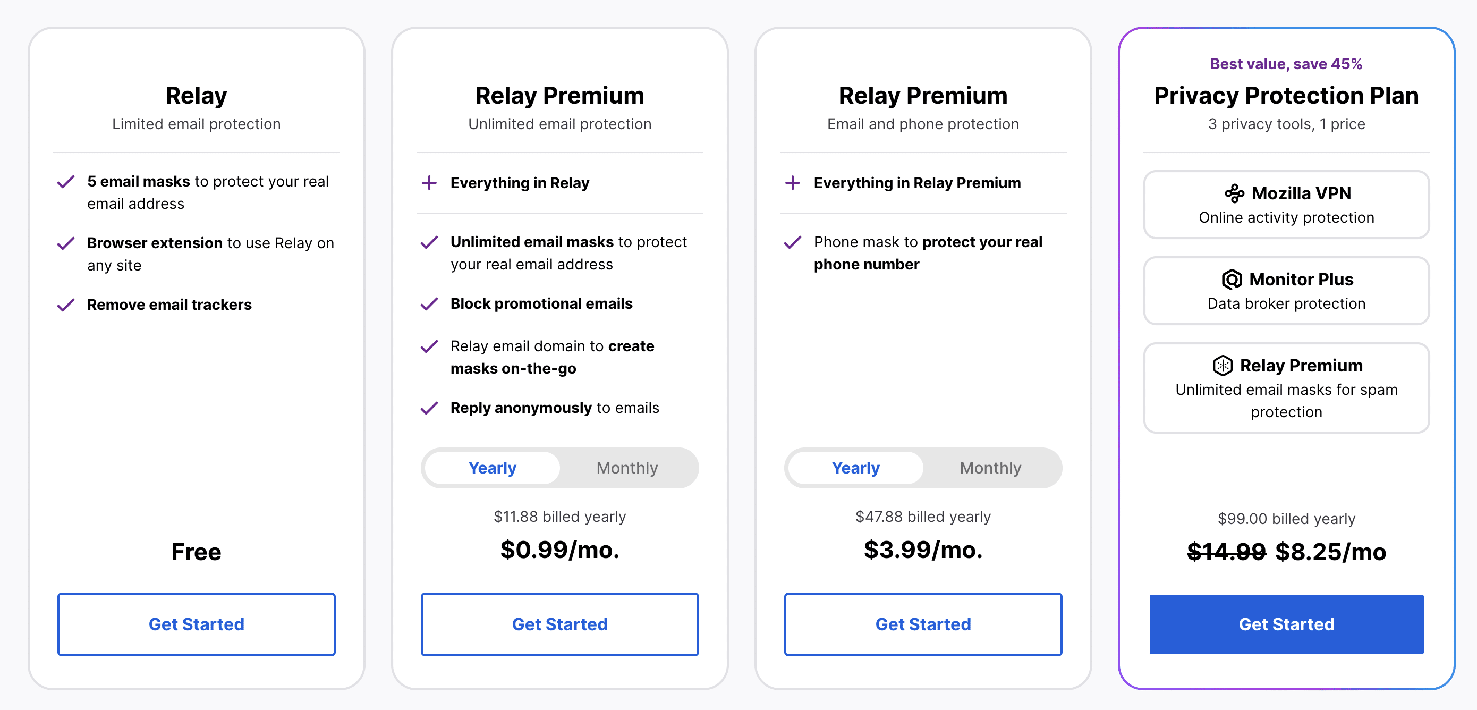Click plus icon beside Everything in Relay
This screenshot has height=710, width=1477.
429,183
